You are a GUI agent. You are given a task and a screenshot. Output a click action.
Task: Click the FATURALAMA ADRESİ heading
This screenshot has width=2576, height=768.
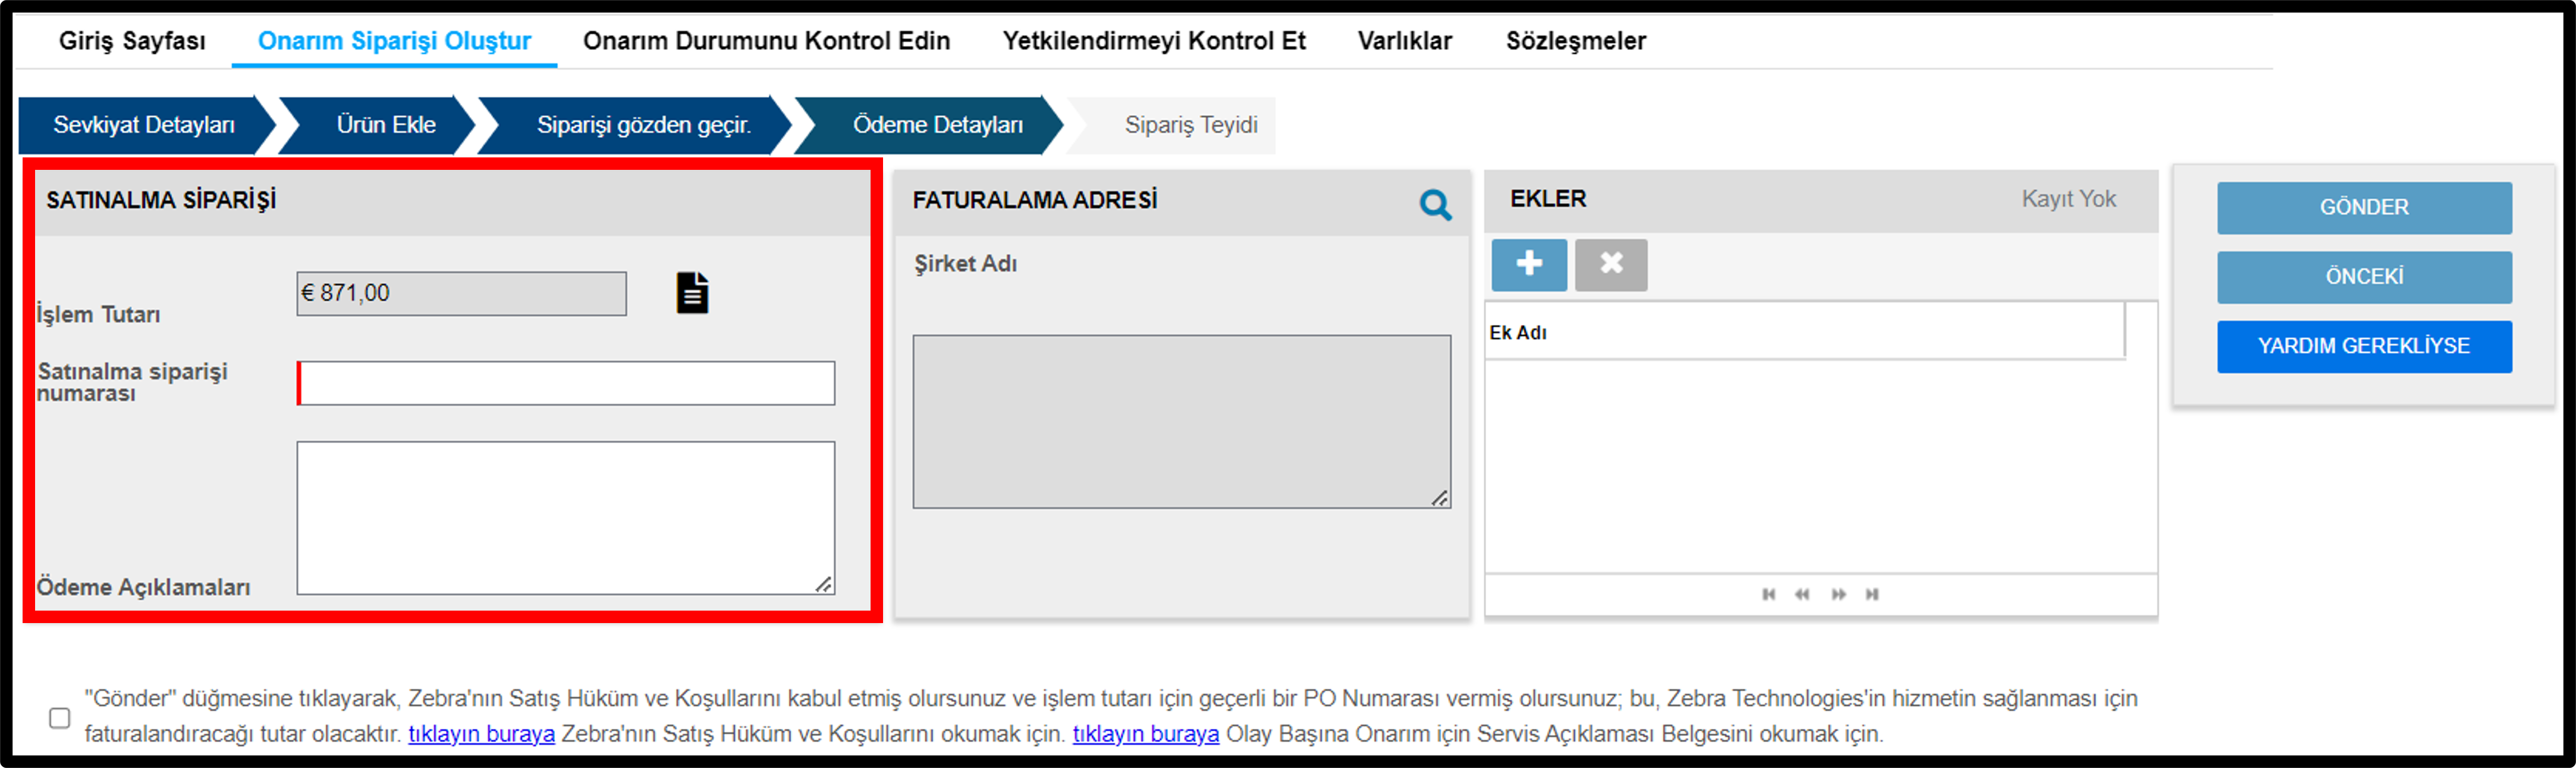[1034, 200]
